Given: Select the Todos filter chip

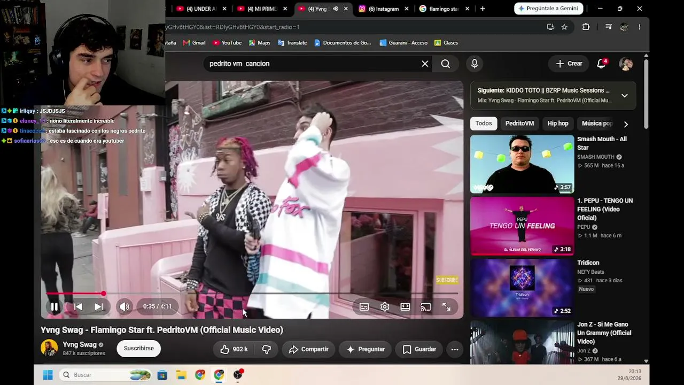Looking at the screenshot, I should click(484, 124).
